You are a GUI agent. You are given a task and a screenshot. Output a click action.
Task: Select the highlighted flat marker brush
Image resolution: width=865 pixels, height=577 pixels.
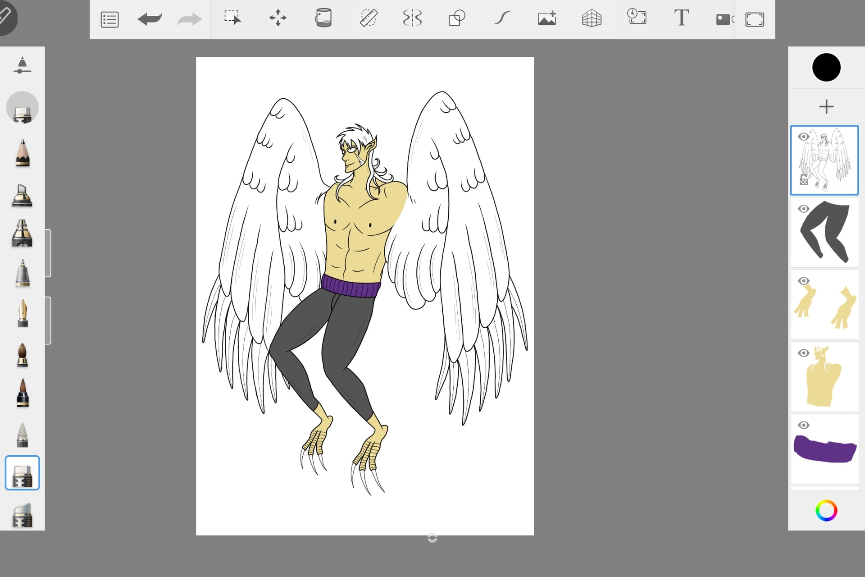pyautogui.click(x=22, y=473)
